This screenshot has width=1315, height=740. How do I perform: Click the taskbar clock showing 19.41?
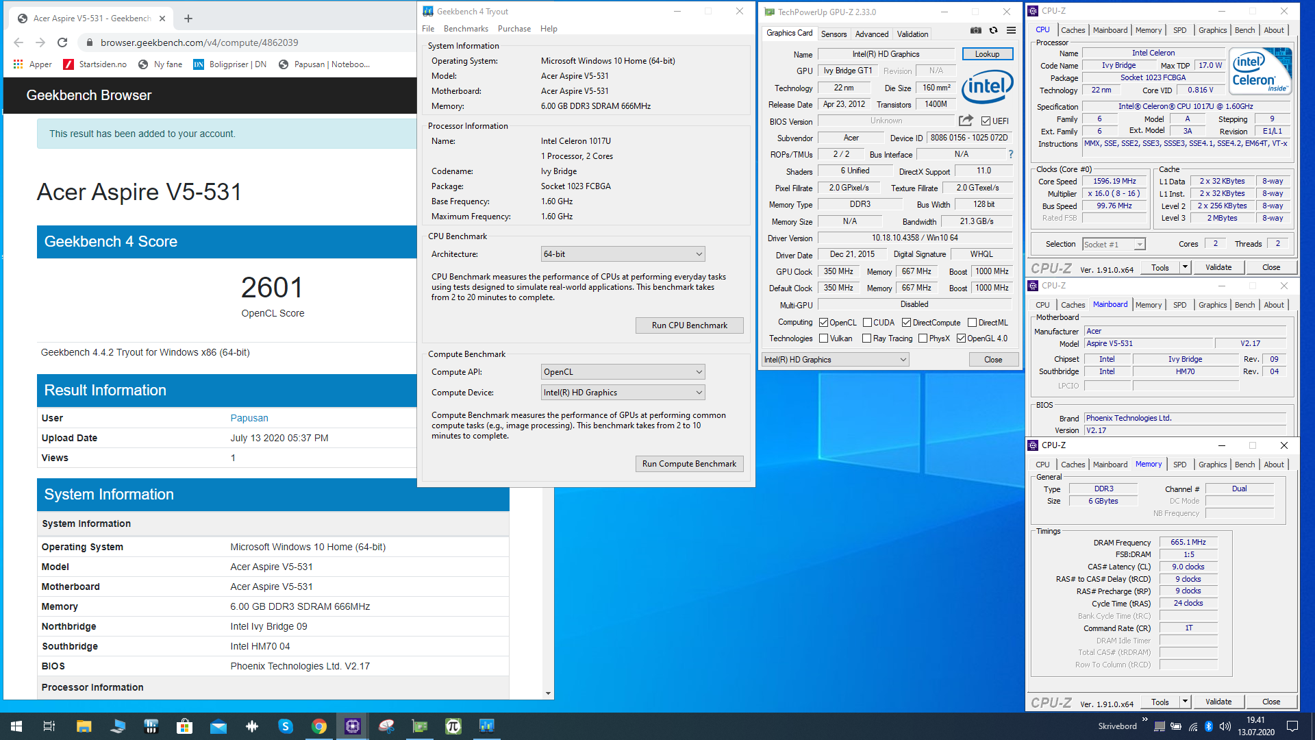(1255, 726)
